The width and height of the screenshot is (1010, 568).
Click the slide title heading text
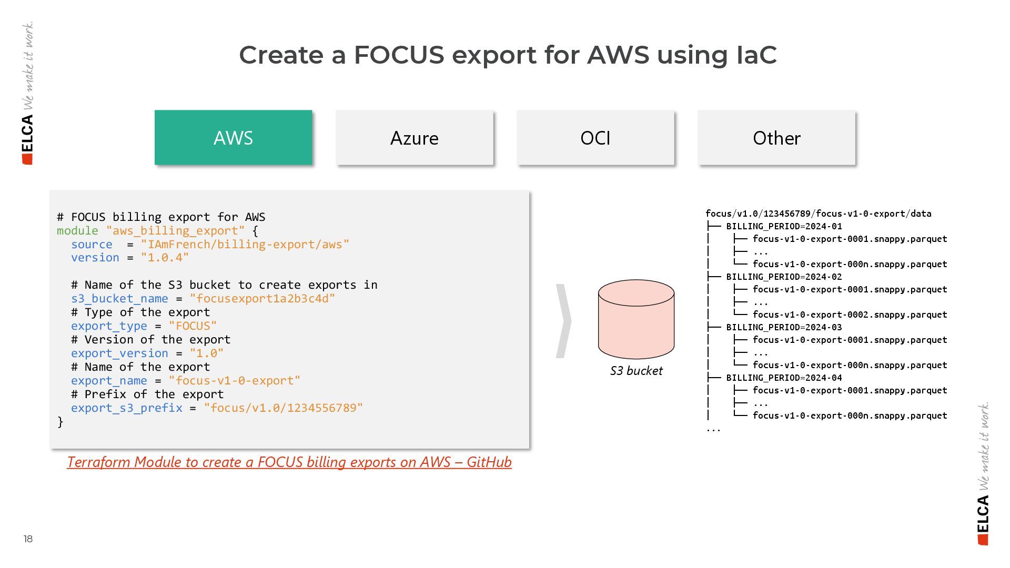pos(508,55)
